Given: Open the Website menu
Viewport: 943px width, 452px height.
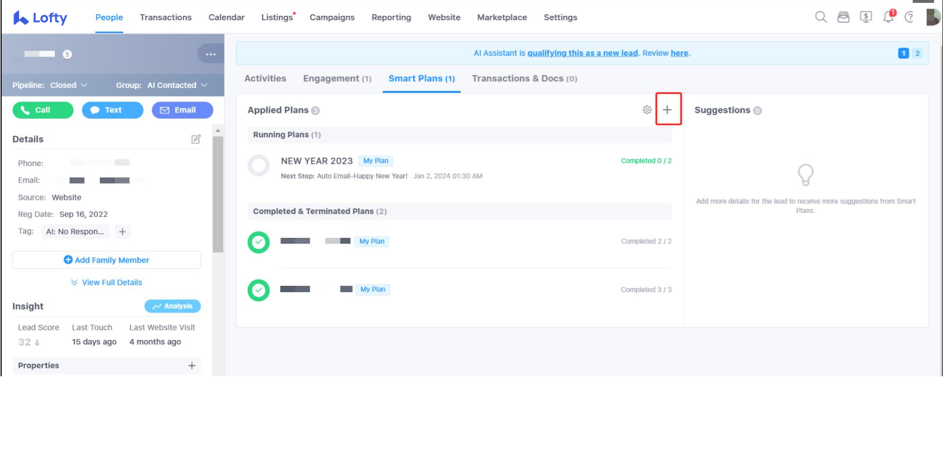Looking at the screenshot, I should 444,18.
